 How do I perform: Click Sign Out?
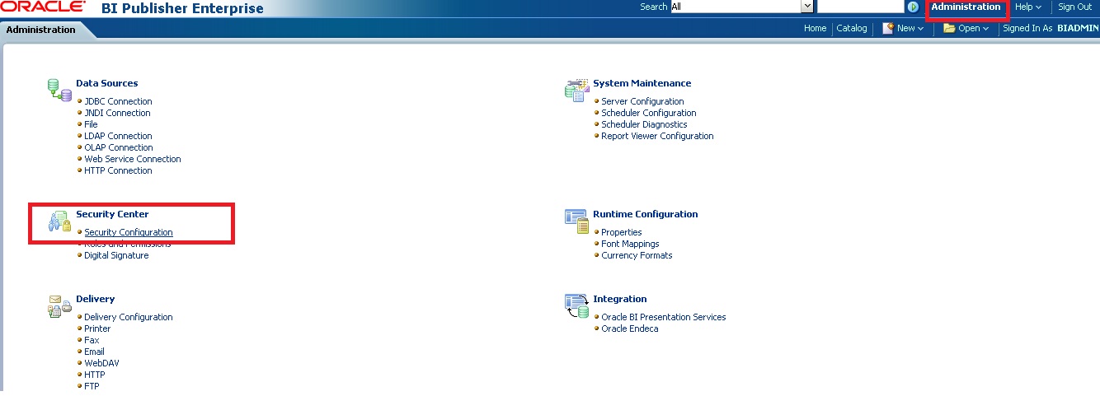pos(1075,7)
